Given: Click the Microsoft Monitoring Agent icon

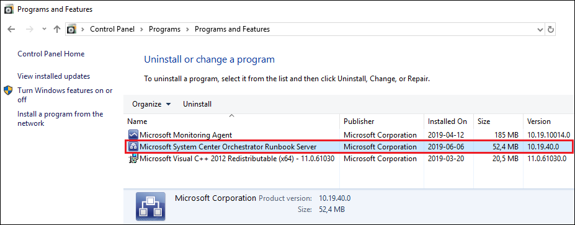Looking at the screenshot, I should [133, 135].
